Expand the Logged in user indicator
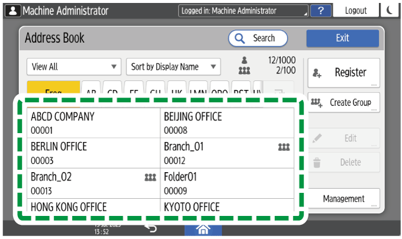Viewport: 402px width, 239px height. 243,11
